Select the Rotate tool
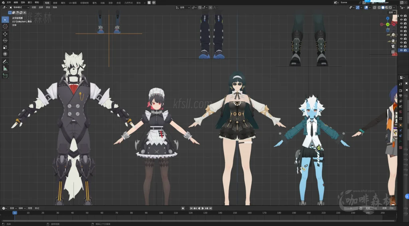The image size is (409, 226). (5, 40)
